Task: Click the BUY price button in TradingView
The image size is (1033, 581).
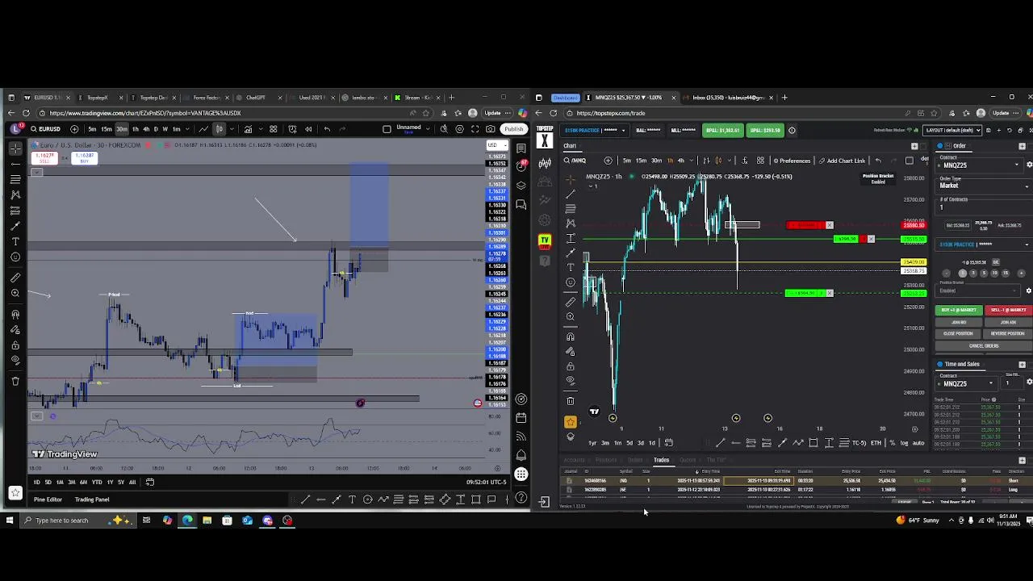Action: tap(85, 157)
